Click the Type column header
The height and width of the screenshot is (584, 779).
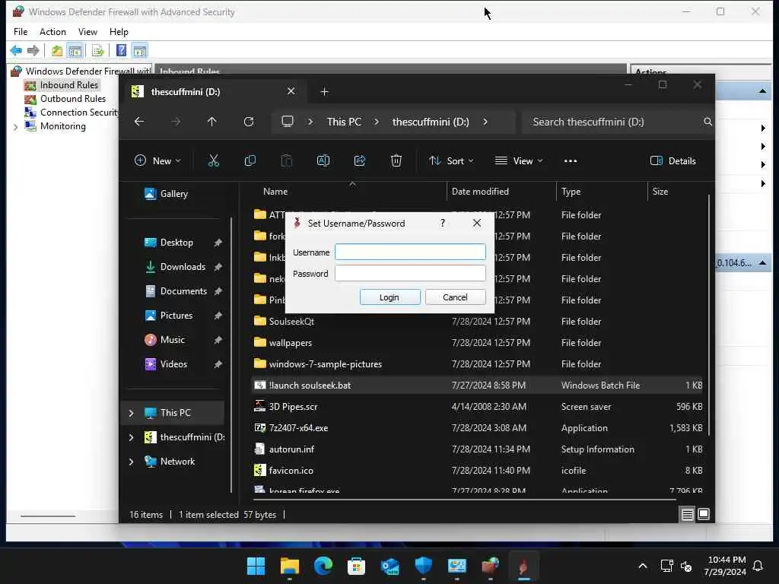coord(602,191)
